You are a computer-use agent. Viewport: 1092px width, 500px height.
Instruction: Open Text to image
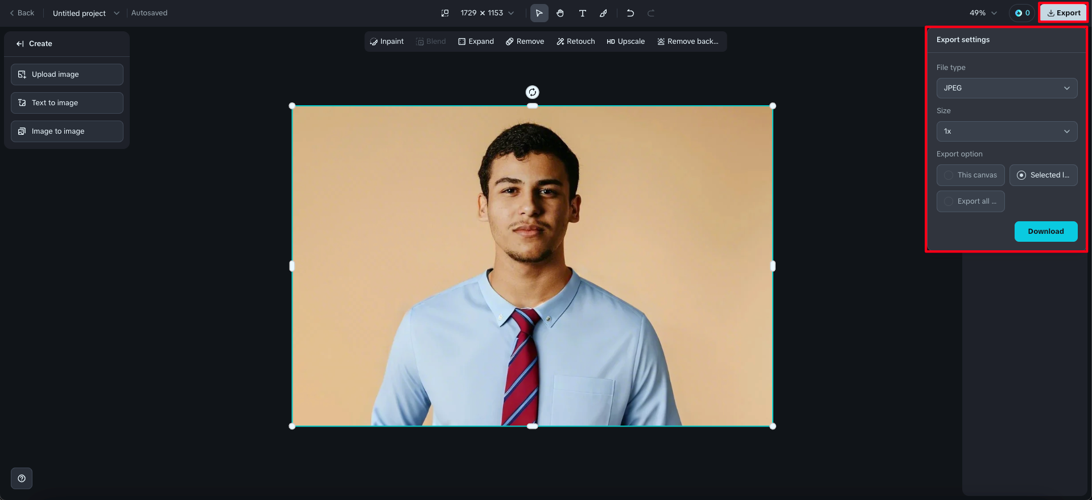67,103
